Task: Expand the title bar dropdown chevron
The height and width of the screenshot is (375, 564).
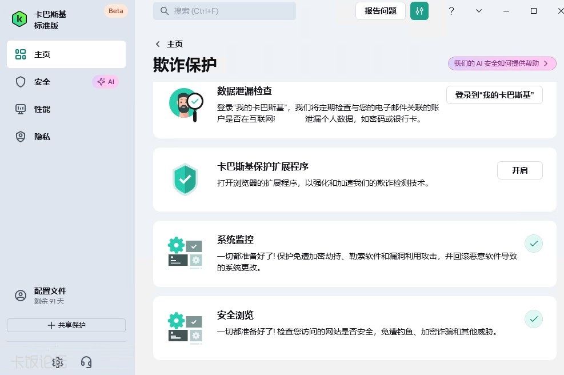Action: 479,11
